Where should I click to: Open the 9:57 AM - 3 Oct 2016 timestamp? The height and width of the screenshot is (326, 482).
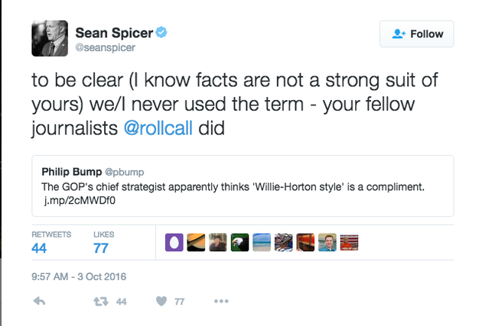79,276
